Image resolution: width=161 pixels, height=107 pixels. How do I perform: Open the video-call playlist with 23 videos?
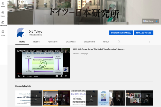(x=139, y=98)
